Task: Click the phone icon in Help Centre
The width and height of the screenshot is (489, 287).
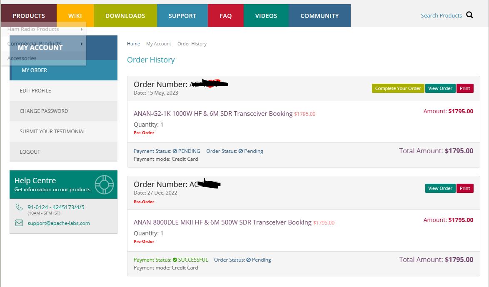Action: 19,207
